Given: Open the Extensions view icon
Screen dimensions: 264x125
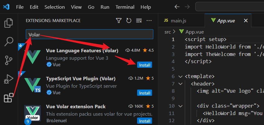Looking at the screenshot, I should coord(8,98).
